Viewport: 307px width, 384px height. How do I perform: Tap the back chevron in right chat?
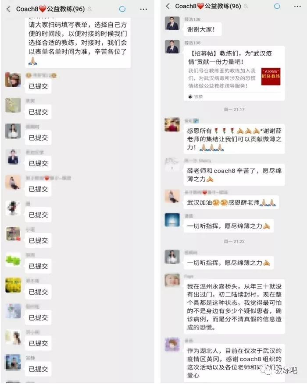point(168,6)
